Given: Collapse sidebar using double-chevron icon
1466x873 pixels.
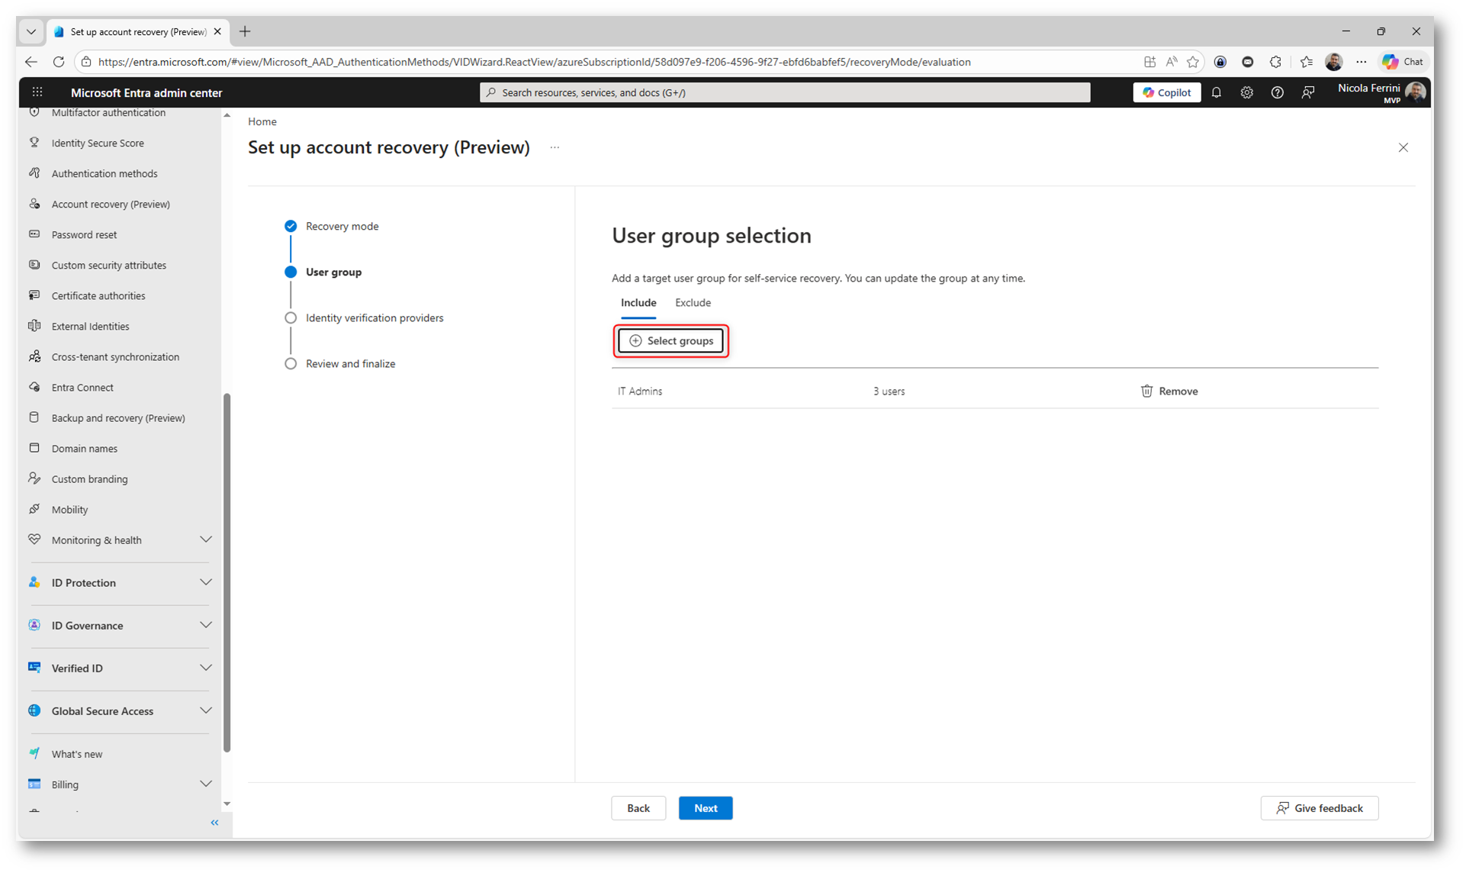Looking at the screenshot, I should point(214,823).
